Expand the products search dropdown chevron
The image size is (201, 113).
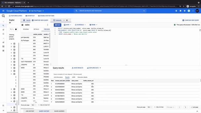[144, 11]
